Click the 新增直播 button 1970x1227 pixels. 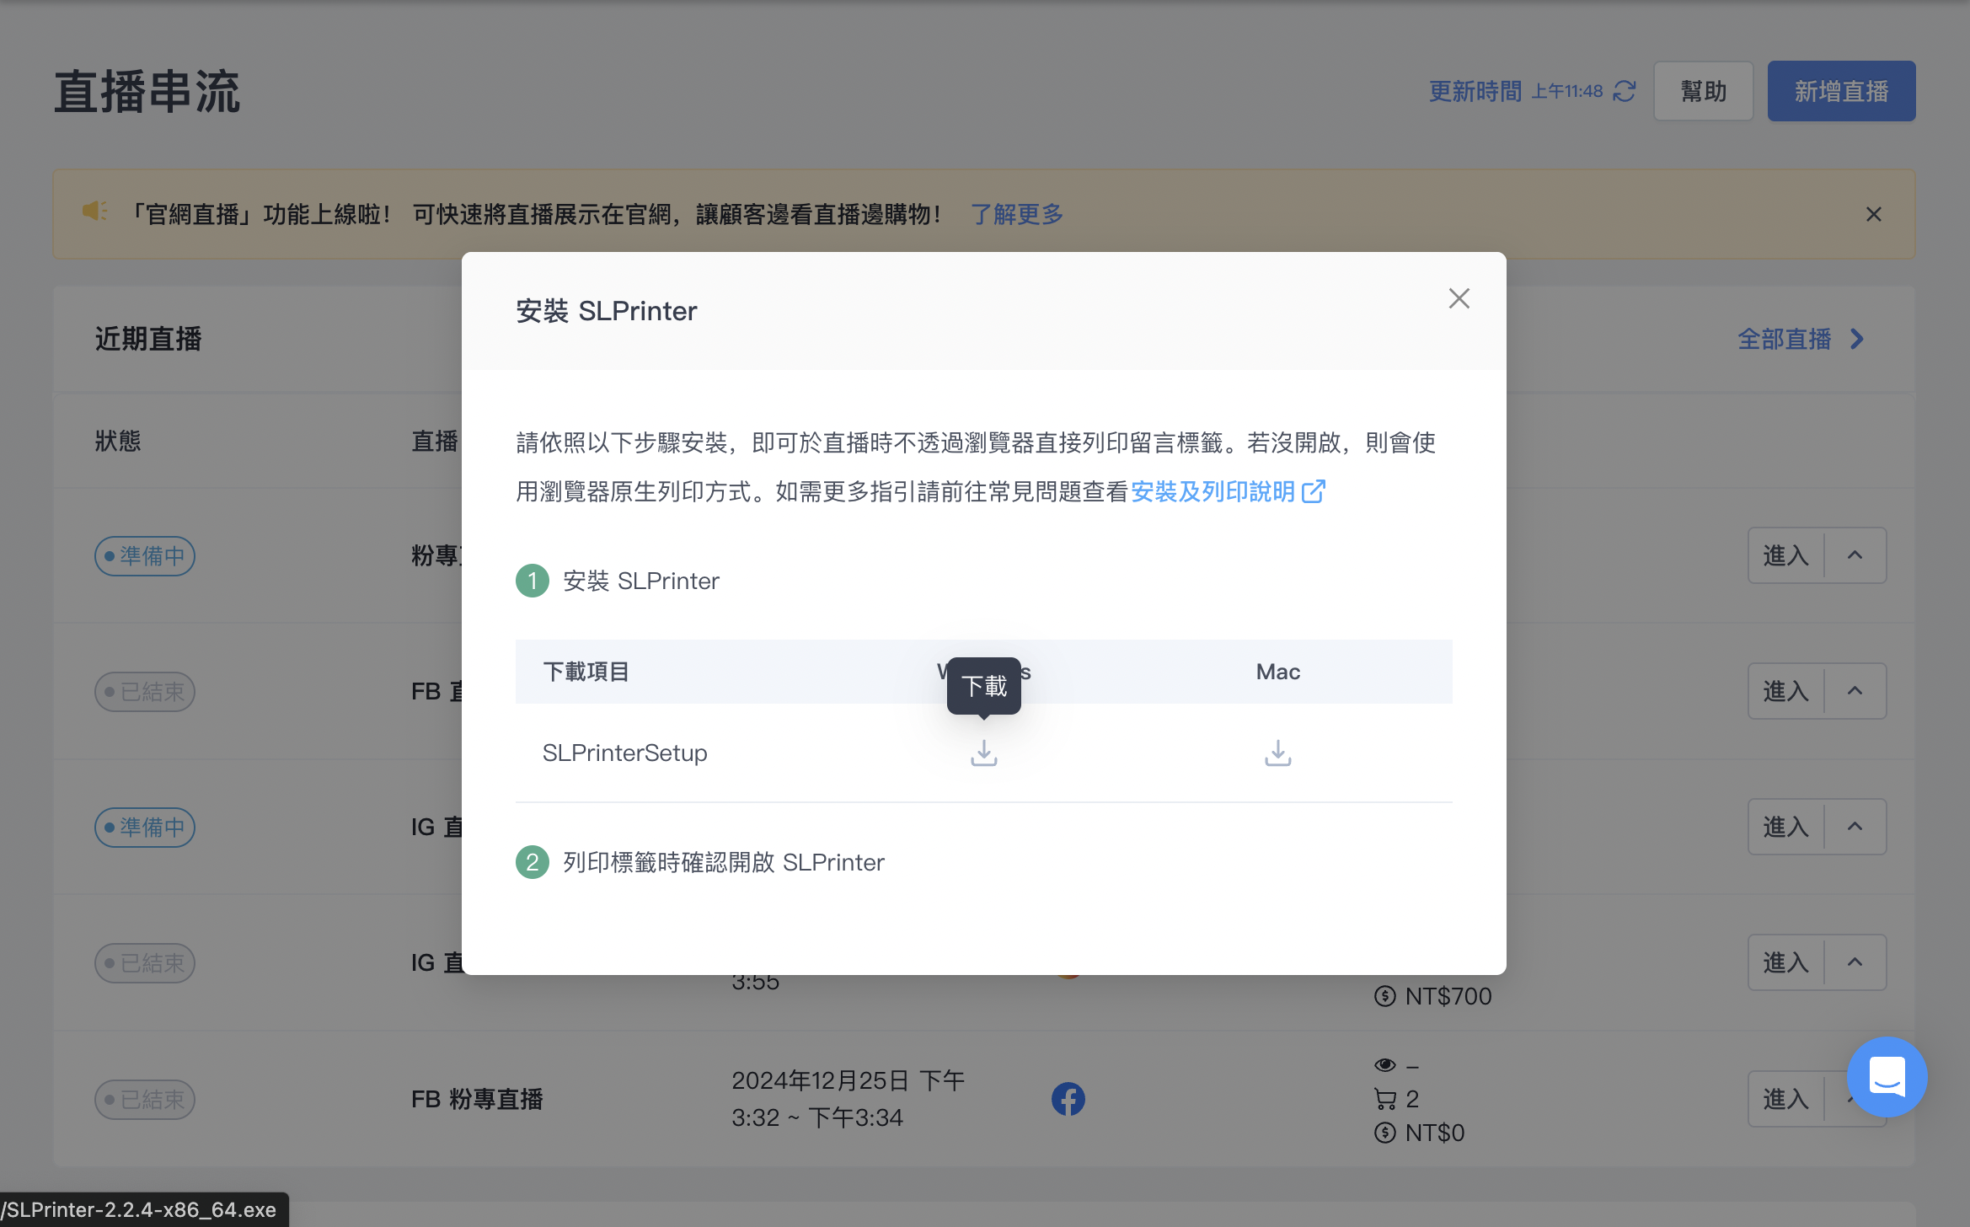tap(1841, 91)
